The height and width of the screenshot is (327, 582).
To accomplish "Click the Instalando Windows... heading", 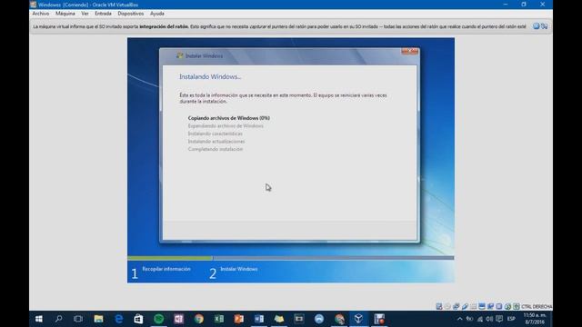I will (210, 76).
